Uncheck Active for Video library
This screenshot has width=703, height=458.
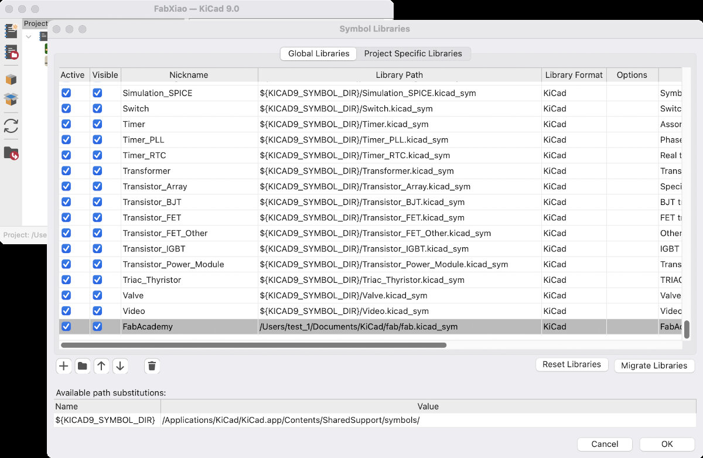tap(66, 311)
